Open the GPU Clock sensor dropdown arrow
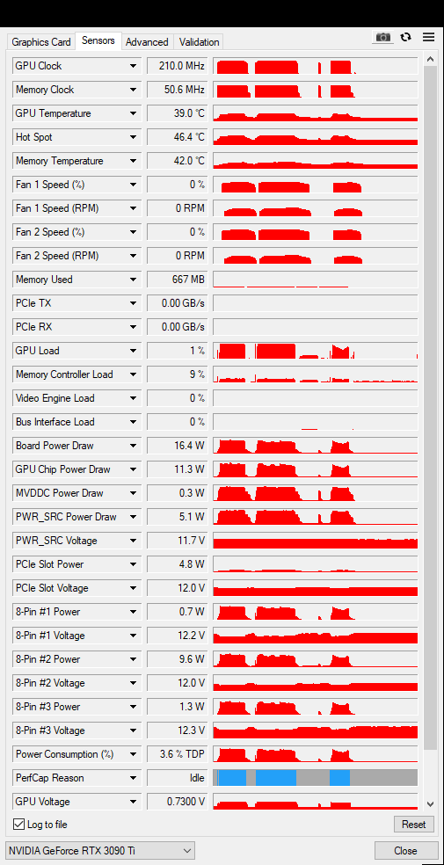The width and height of the screenshot is (444, 865). point(133,66)
